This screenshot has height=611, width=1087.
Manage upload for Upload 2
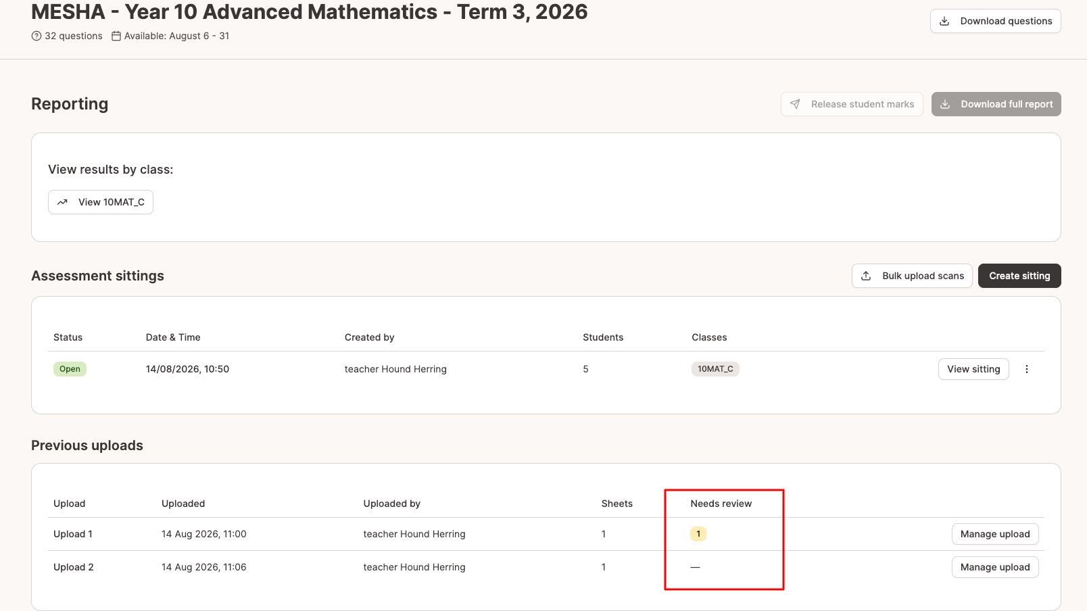(x=995, y=567)
